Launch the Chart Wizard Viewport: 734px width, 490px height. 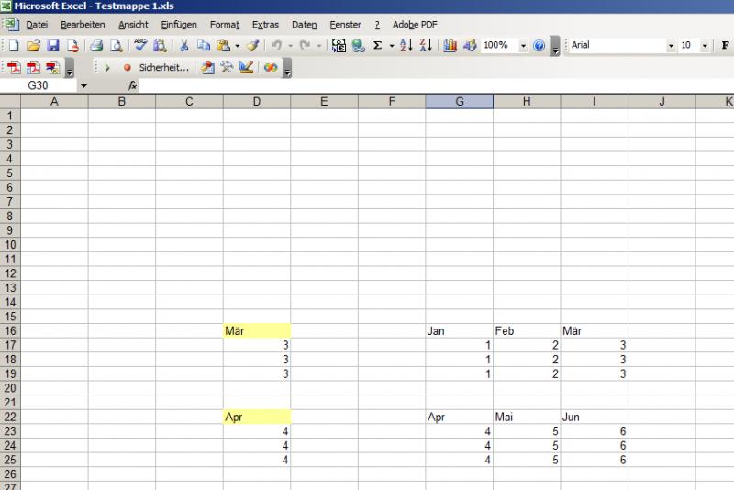(450, 45)
